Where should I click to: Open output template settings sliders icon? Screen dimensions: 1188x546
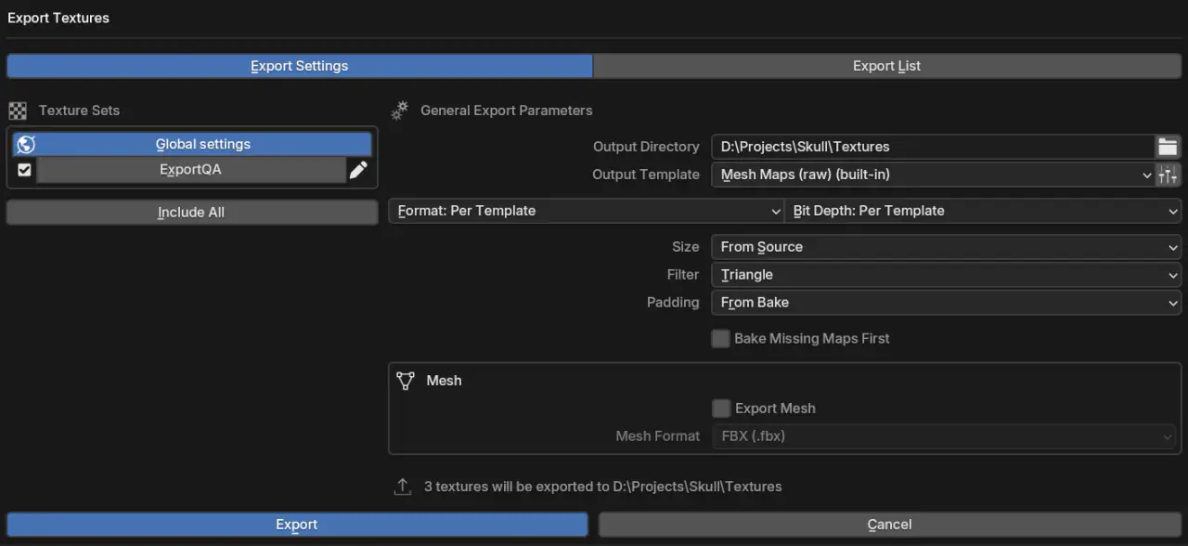point(1168,175)
